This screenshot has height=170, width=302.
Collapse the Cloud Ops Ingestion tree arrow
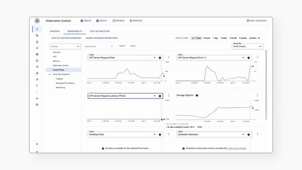pyautogui.click(x=50, y=75)
